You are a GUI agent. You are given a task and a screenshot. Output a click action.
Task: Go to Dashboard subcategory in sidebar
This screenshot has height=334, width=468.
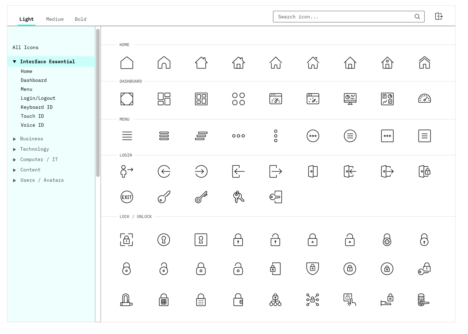(x=34, y=80)
